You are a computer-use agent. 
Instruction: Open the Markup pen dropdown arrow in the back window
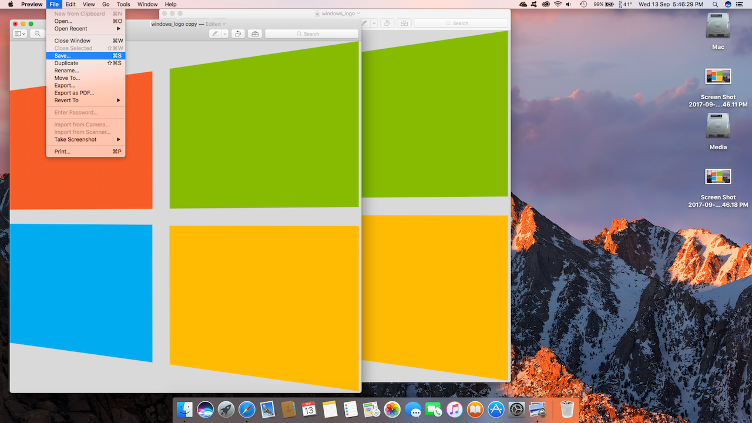374,23
